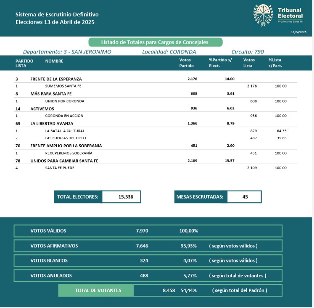
Task: Click 'Elecciones 13 de Abril de 2025'
Action: (x=55, y=22)
